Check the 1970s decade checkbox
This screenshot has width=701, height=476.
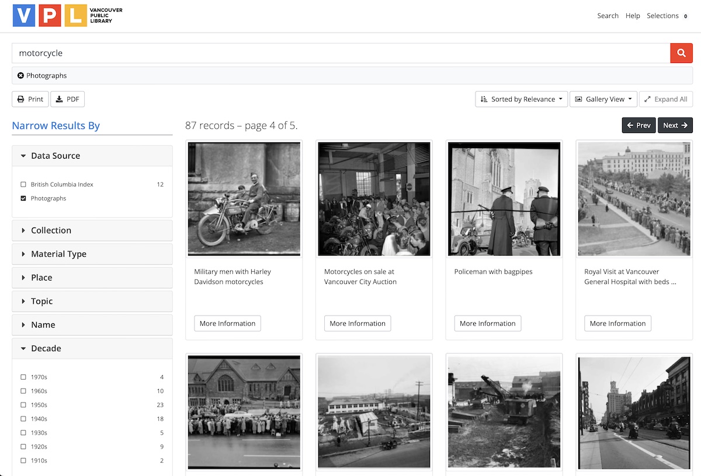pyautogui.click(x=23, y=377)
